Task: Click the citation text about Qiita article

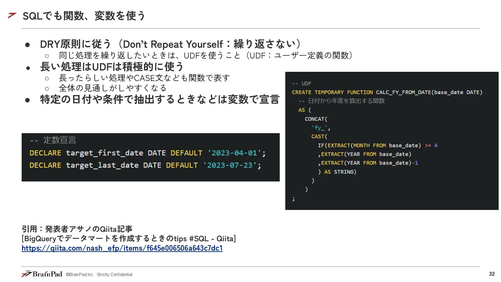Action: click(x=77, y=229)
